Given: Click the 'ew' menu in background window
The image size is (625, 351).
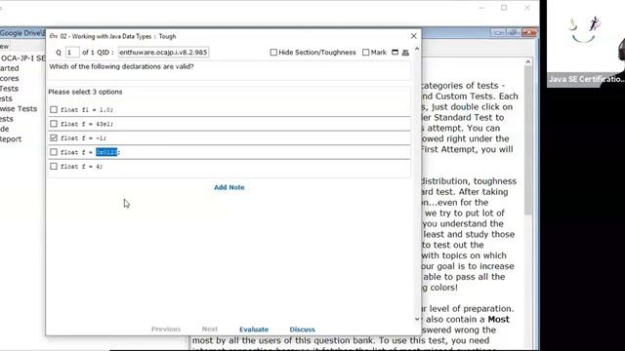Looking at the screenshot, I should point(4,46).
